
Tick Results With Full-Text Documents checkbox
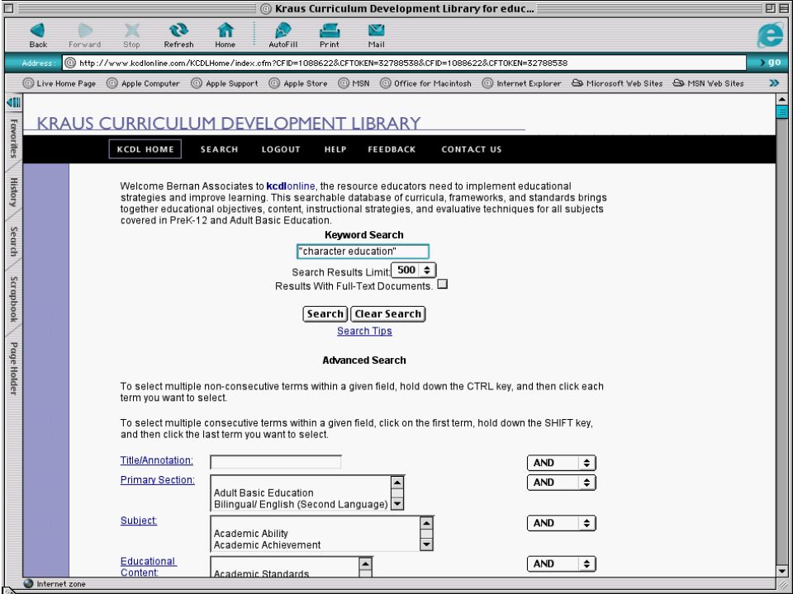443,284
